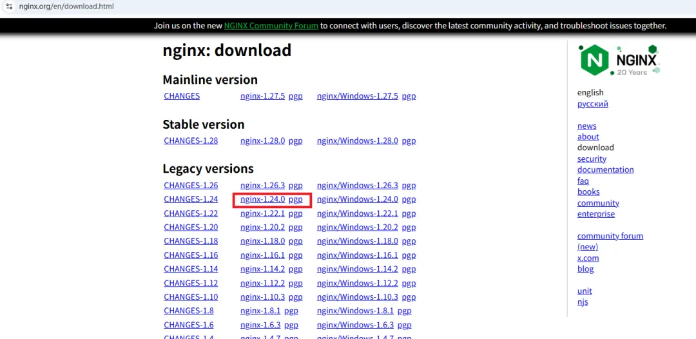696x339 pixels.
Task: Go to the about page
Action: pyautogui.click(x=588, y=137)
